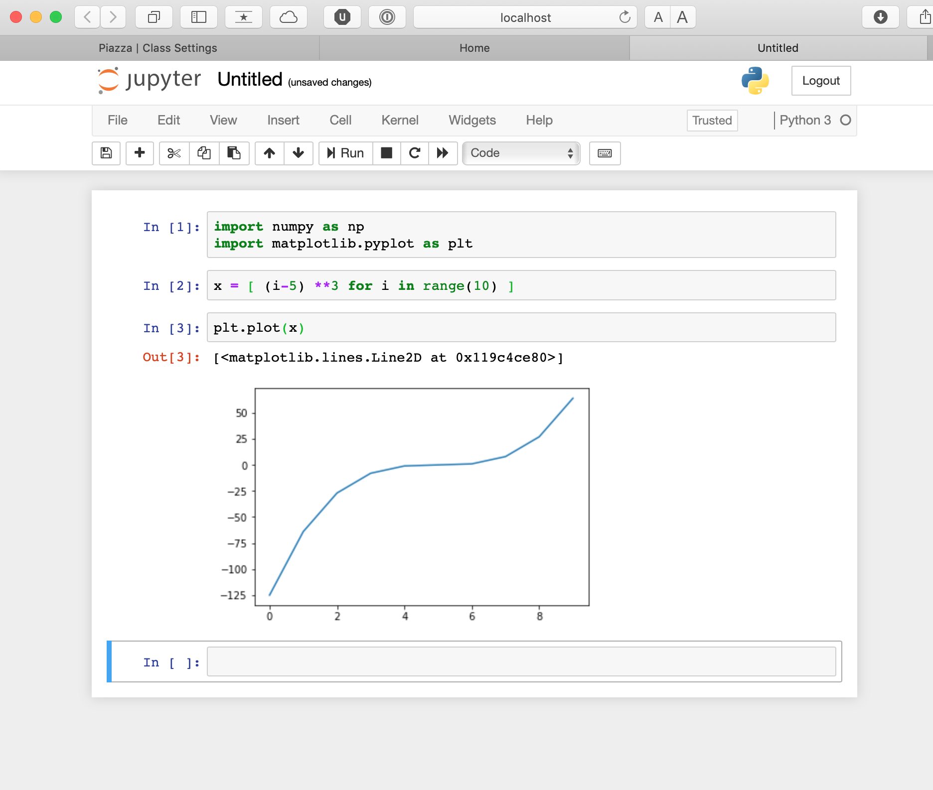933x790 pixels.
Task: Click the save and checkpoint icon
Action: [x=106, y=153]
